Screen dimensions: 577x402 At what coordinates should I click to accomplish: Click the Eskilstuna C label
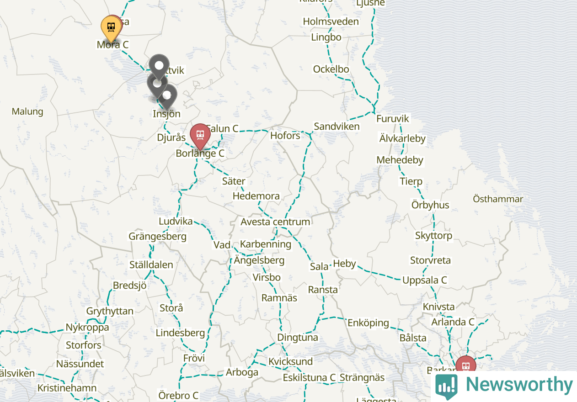click(x=309, y=378)
